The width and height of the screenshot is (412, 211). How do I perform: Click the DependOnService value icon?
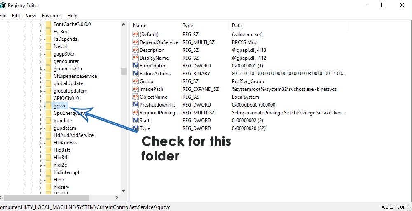tap(135, 42)
